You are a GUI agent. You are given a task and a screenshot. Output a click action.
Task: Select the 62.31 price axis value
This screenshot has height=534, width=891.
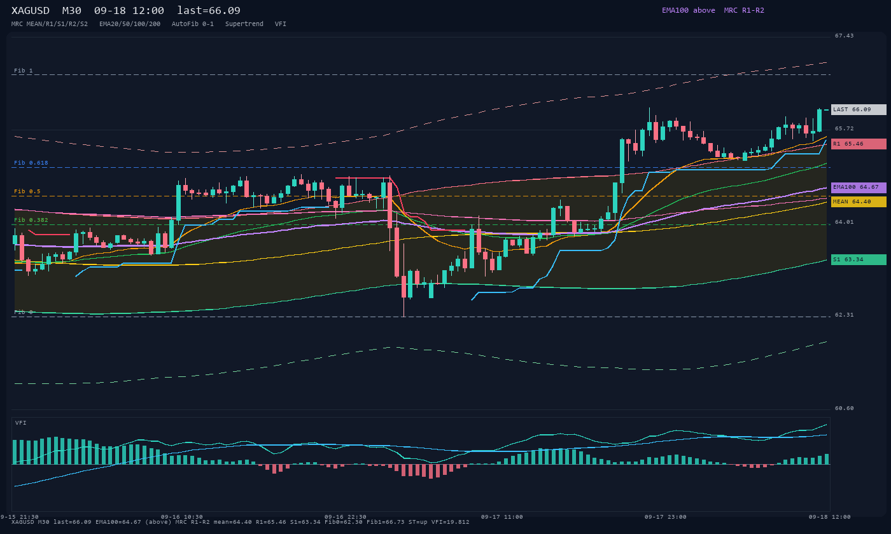pos(845,315)
